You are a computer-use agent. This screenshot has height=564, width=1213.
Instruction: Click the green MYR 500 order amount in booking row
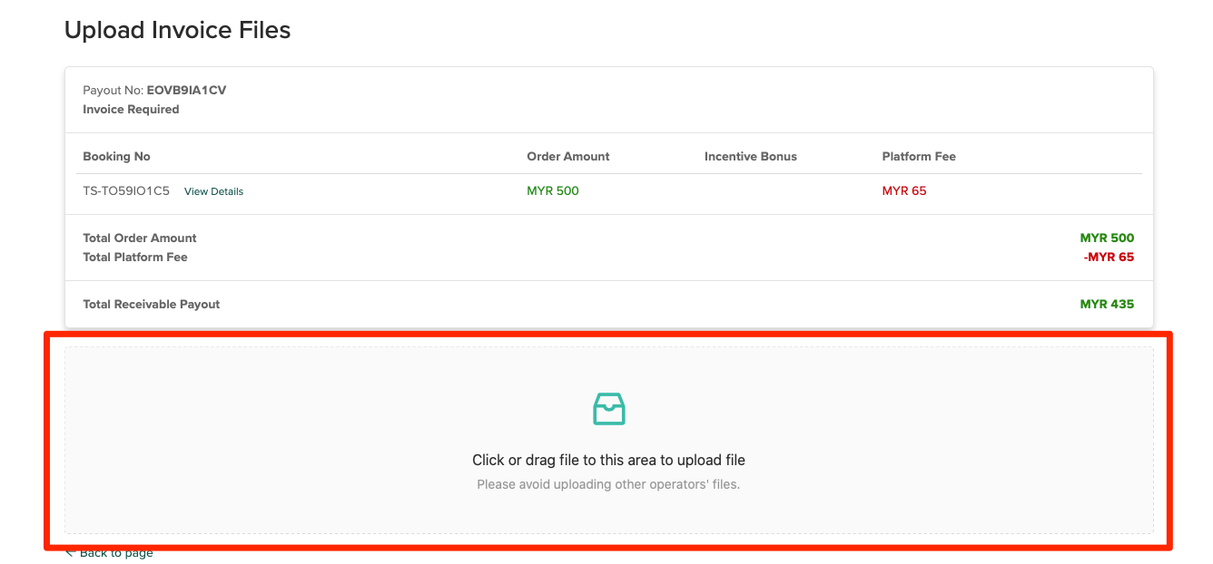point(552,190)
